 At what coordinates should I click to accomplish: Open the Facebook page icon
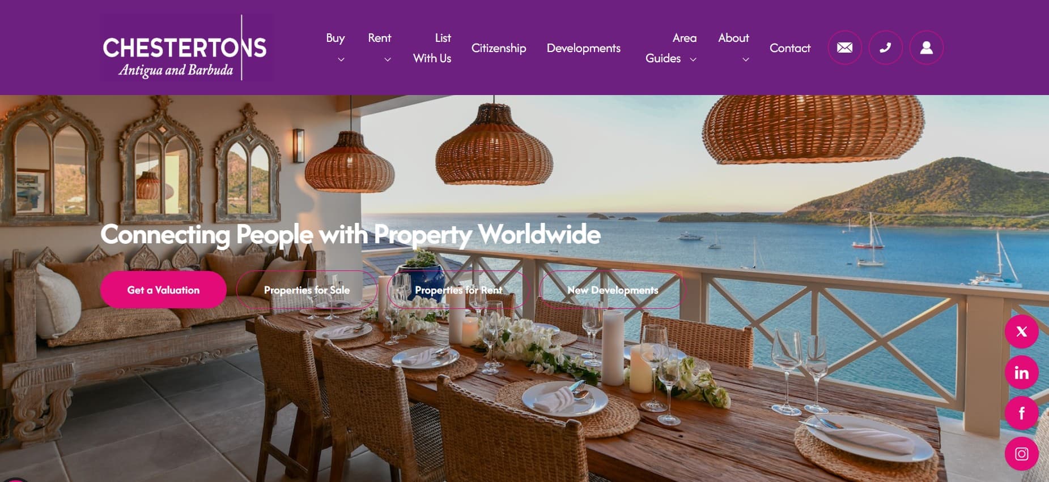[1021, 413]
